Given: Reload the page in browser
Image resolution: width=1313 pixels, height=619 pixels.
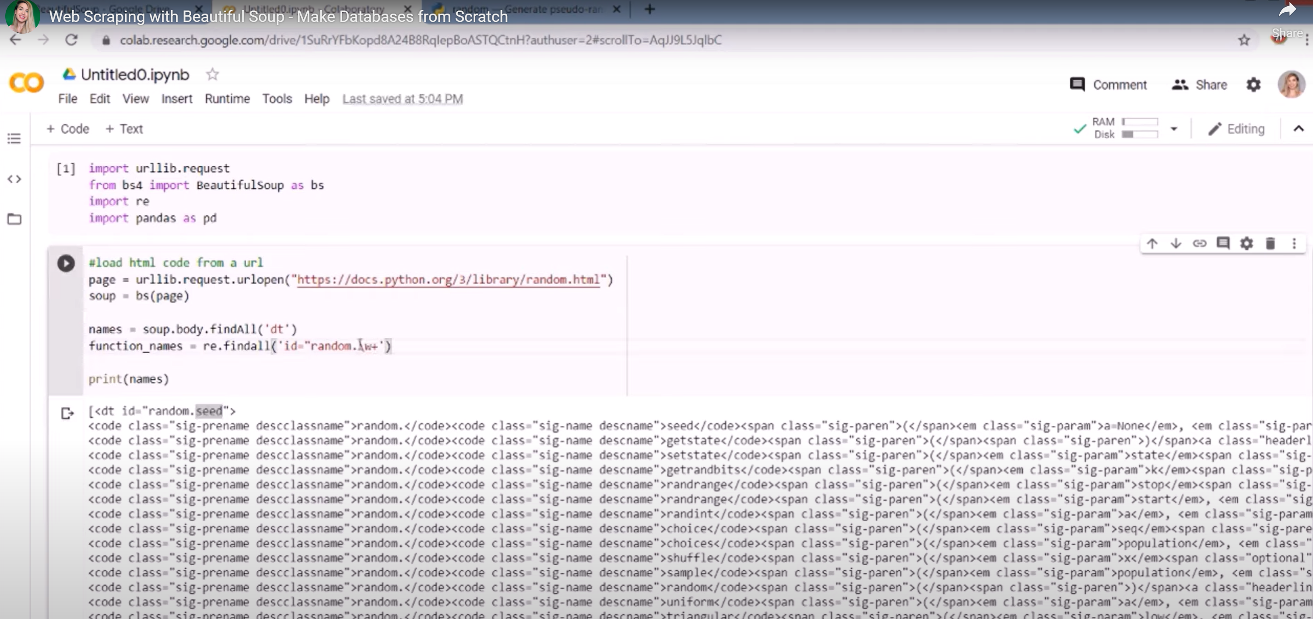Looking at the screenshot, I should [x=71, y=40].
